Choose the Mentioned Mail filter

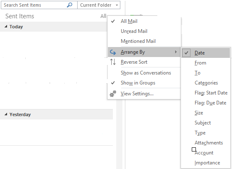click(x=144, y=41)
